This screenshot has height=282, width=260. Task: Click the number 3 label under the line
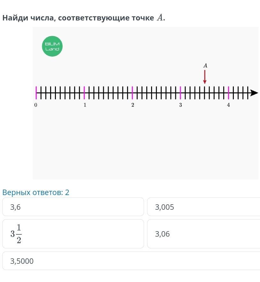pyautogui.click(x=180, y=105)
